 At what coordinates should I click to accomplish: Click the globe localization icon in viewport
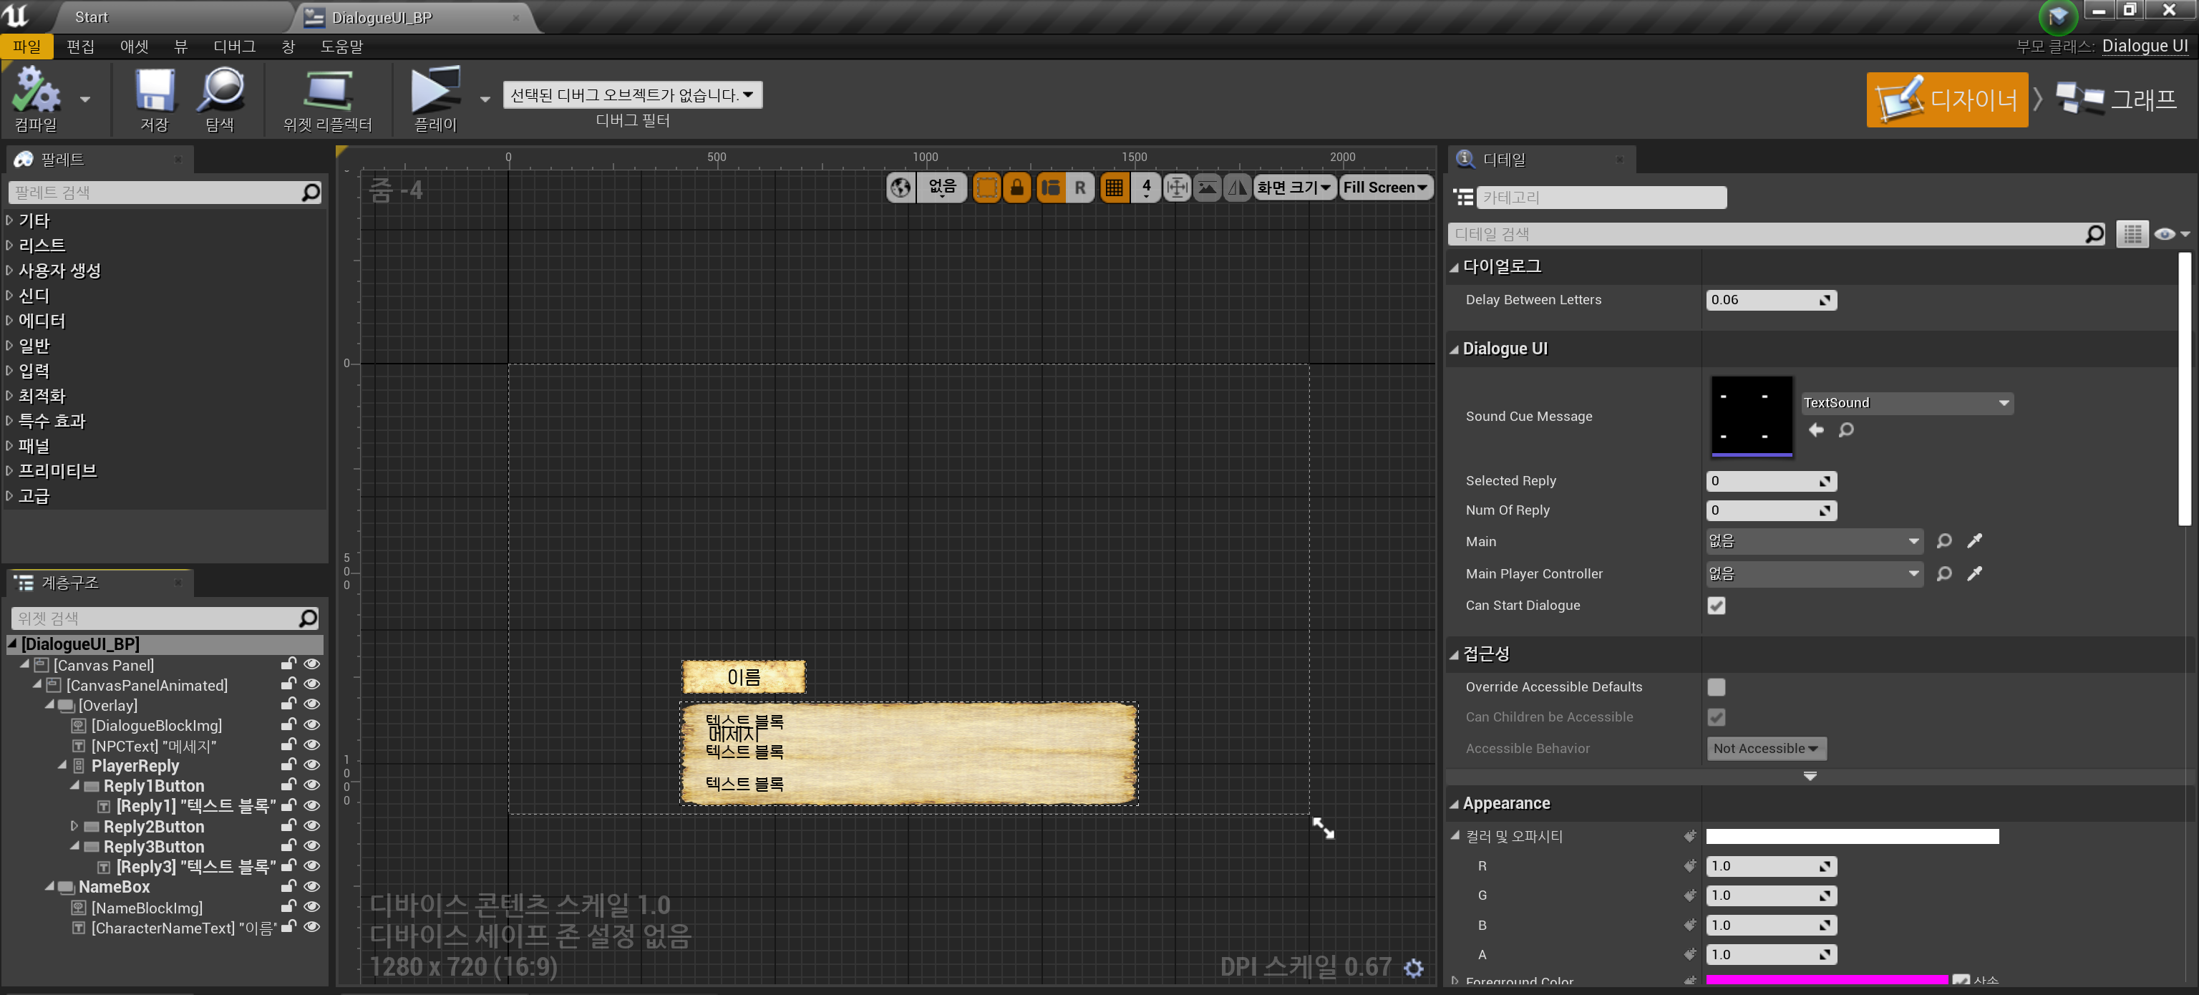tap(900, 188)
